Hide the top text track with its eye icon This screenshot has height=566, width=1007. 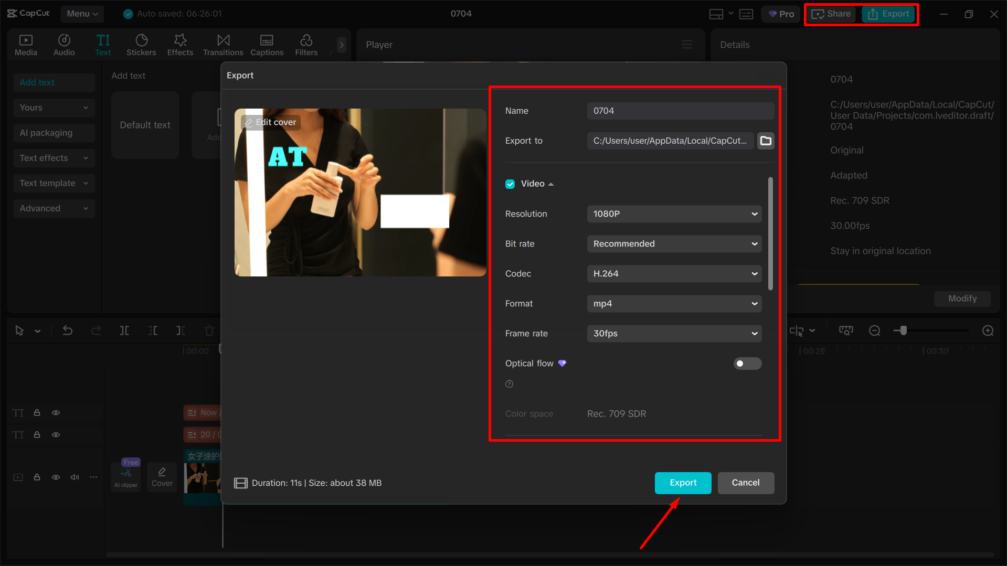coord(56,413)
